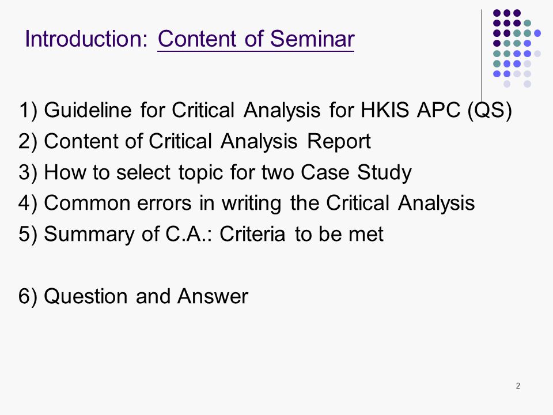The image size is (553, 415).
Task: Select item 6 Question and Answer
Action: pos(133,296)
